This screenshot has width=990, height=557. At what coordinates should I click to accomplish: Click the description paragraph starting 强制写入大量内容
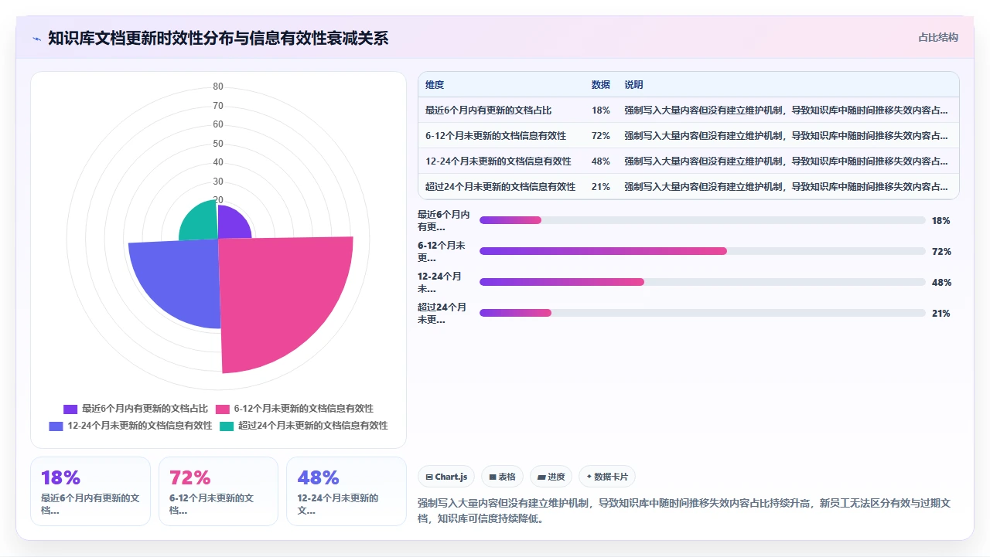tap(684, 511)
